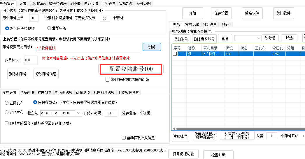Open the 封面图选项 tab

[x=64, y=92]
